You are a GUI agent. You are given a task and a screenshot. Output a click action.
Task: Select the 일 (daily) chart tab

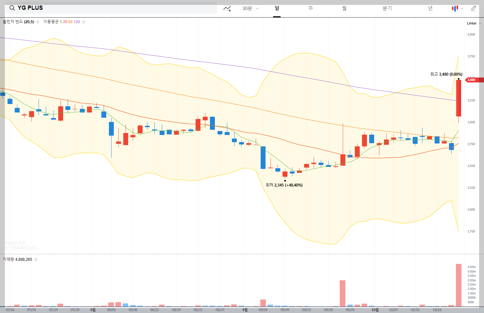point(277,8)
